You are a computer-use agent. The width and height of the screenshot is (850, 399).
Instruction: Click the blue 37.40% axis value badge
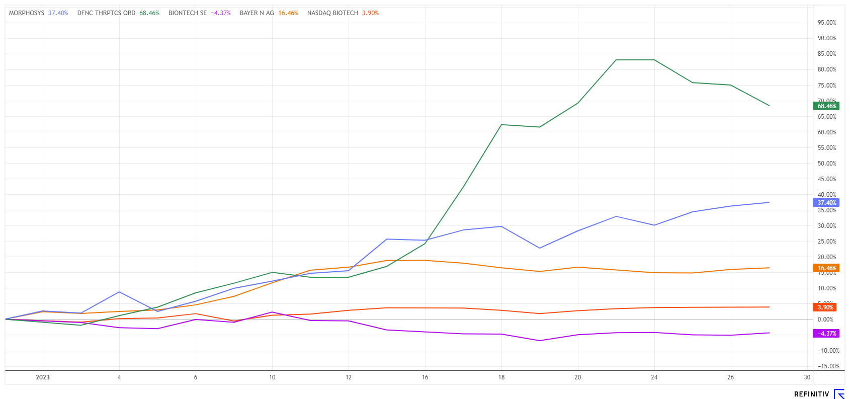click(826, 203)
